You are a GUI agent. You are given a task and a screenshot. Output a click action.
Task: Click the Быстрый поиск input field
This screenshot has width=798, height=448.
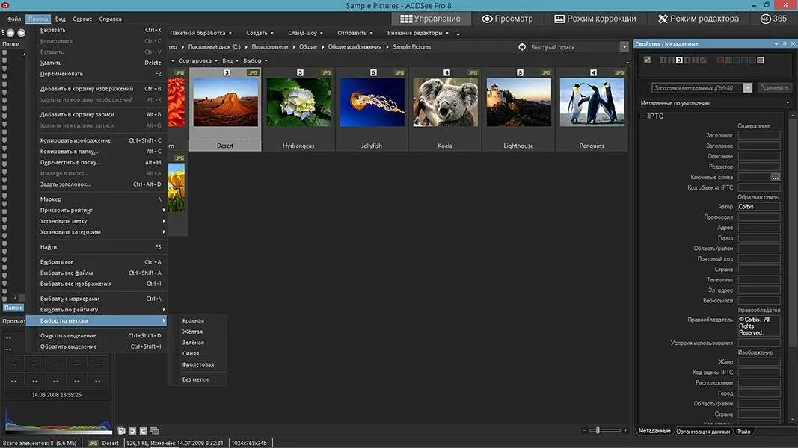tap(574, 47)
